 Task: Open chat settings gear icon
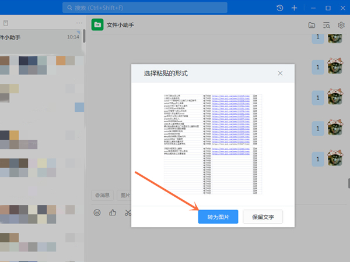point(341,25)
